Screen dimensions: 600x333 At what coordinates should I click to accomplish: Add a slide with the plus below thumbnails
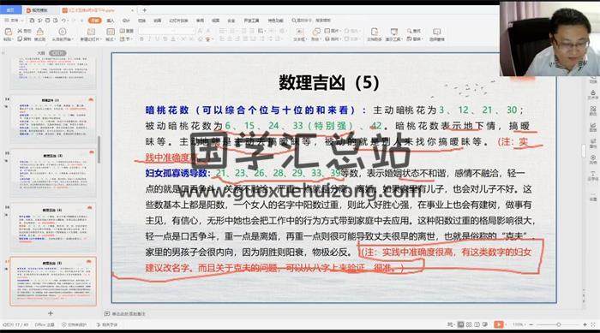click(x=50, y=313)
